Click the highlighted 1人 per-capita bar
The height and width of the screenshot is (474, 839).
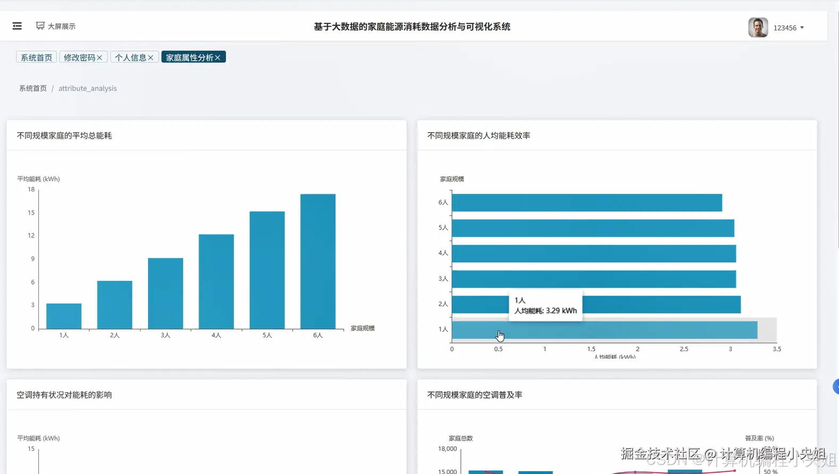coord(604,330)
